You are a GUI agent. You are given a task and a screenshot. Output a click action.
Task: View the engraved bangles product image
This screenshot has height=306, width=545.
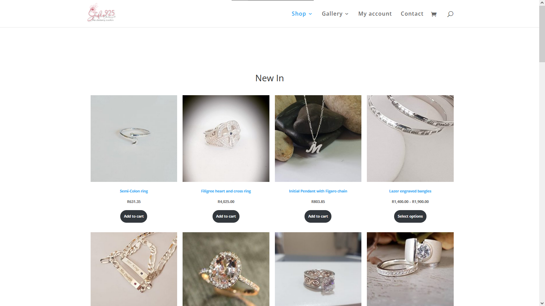(410, 138)
